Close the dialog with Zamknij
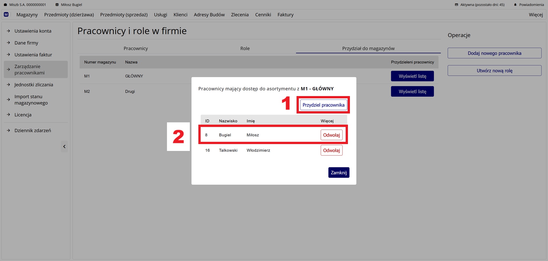548x261 pixels. click(x=339, y=172)
